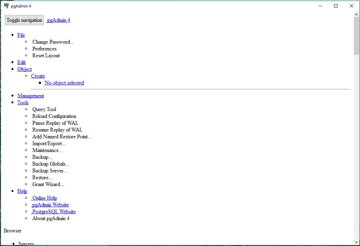The height and width of the screenshot is (246, 360).
Task: Expand the Object menu
Action: pos(25,69)
